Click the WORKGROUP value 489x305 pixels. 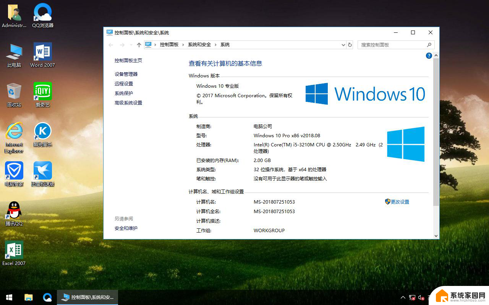[269, 231]
